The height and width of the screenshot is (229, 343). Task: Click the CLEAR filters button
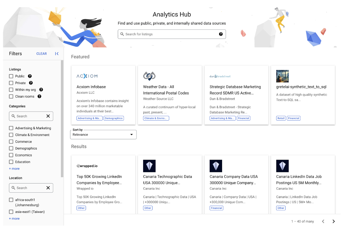click(41, 54)
